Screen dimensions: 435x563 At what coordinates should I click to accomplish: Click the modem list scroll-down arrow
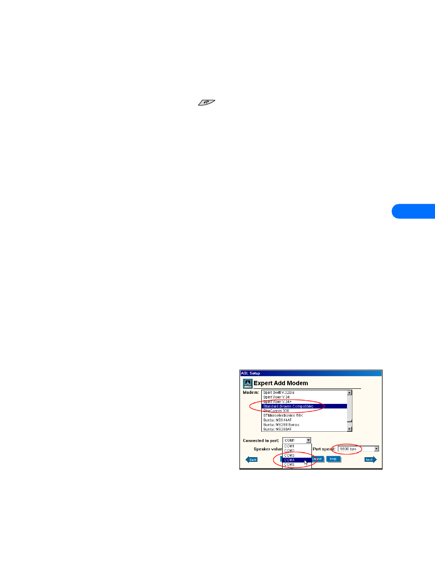click(350, 429)
